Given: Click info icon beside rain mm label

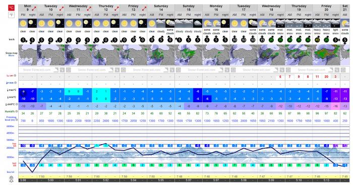Looking at the screenshot, I should click(x=16, y=83).
